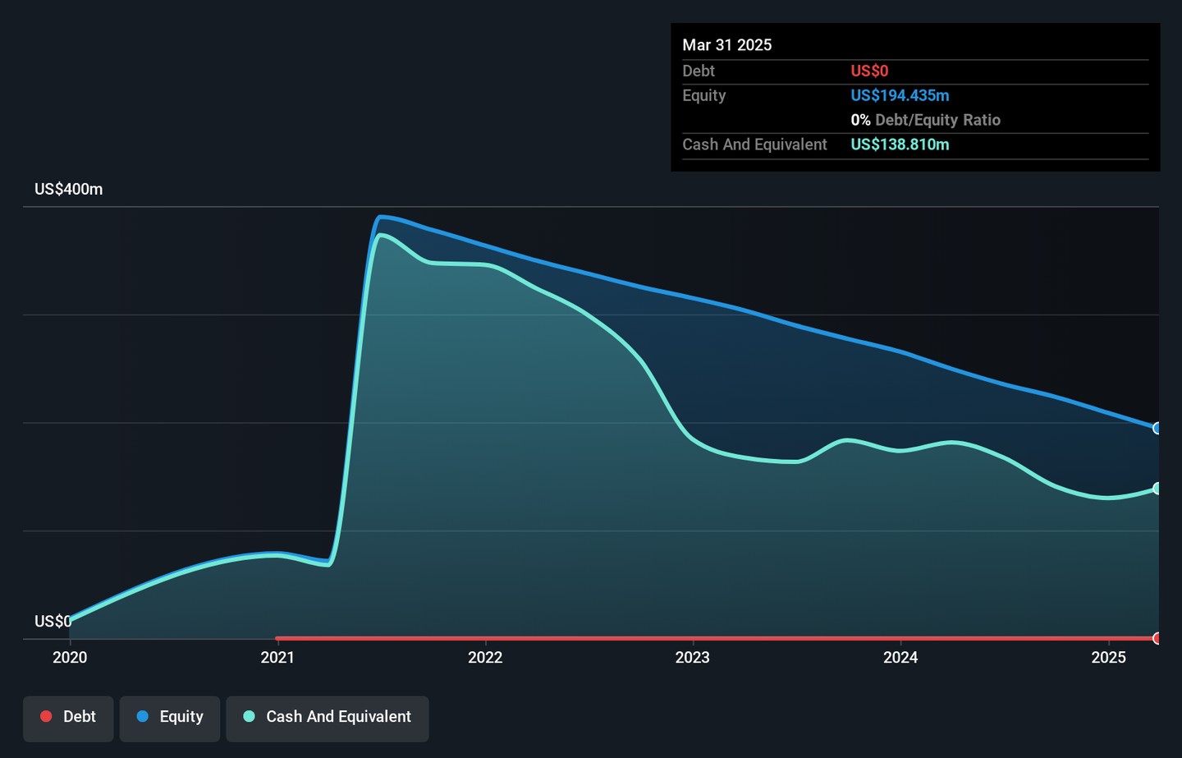Select the 2025 x-axis label
Image resolution: width=1182 pixels, height=758 pixels.
coord(1108,657)
